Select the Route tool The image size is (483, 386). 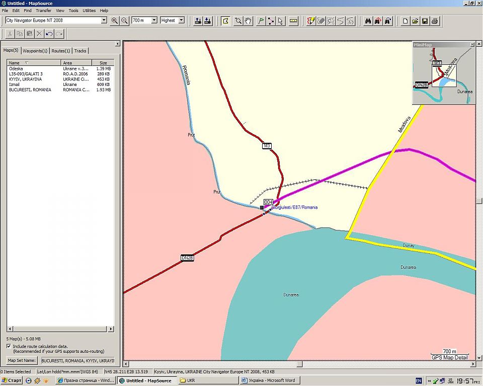tap(271, 21)
